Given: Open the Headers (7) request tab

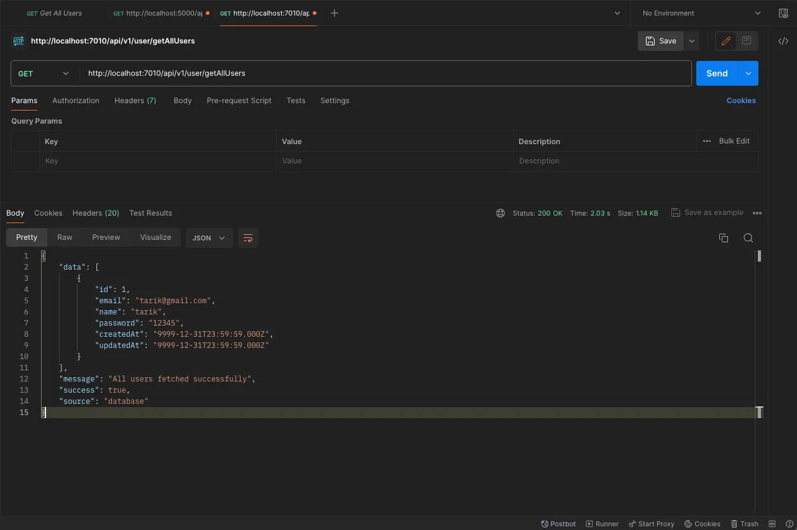Looking at the screenshot, I should [x=136, y=101].
